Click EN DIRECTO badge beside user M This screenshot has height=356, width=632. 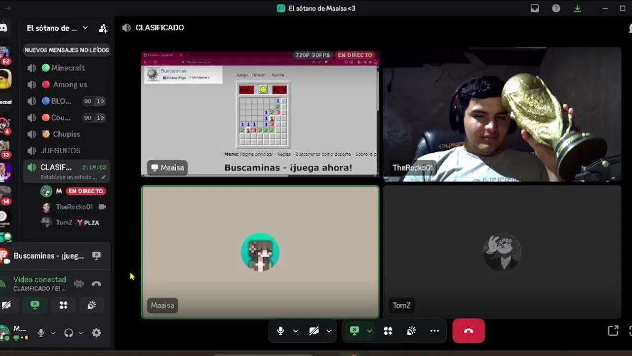[86, 191]
